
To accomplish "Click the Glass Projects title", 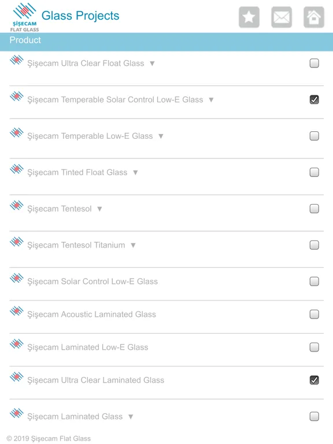I will (80, 16).
